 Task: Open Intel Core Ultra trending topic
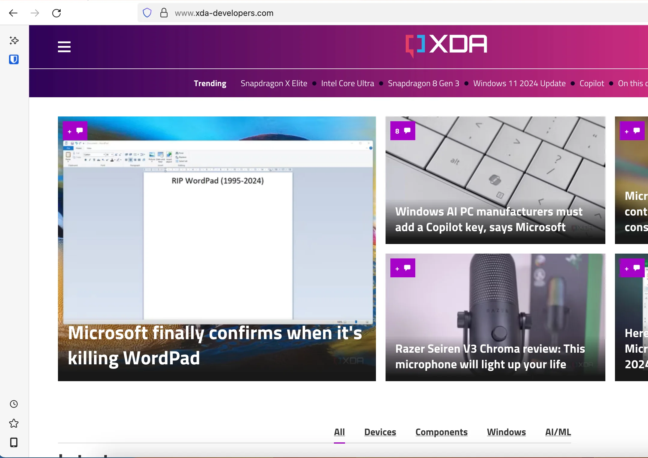(347, 83)
